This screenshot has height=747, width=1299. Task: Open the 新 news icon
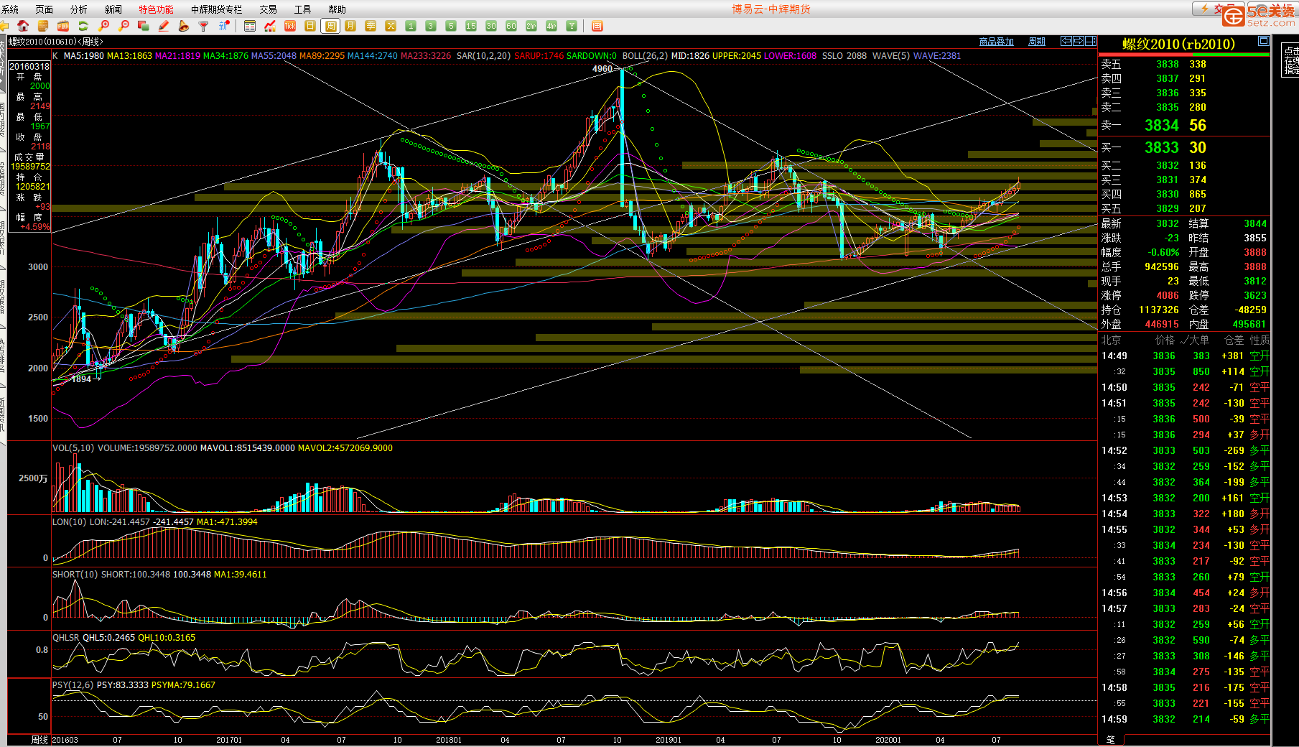tap(224, 26)
